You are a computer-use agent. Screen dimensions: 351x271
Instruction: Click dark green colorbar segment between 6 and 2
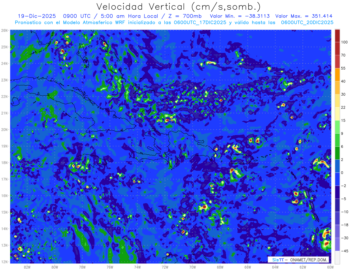tap(337, 153)
